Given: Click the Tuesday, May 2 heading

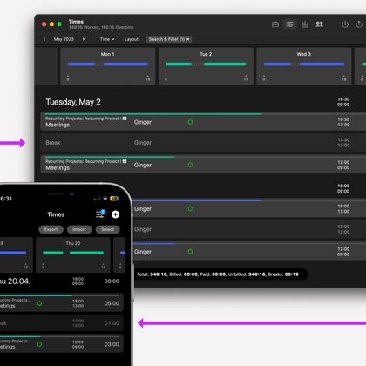Looking at the screenshot, I should [x=73, y=102].
